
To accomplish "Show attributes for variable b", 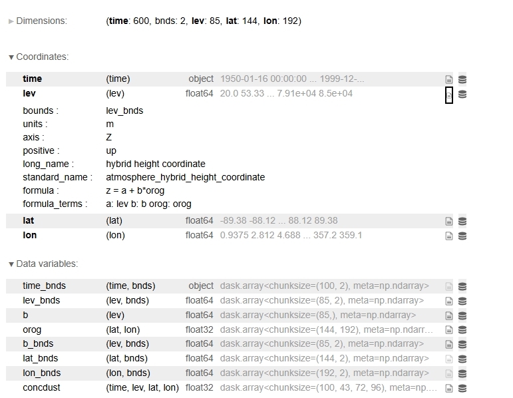I will click(448, 315).
